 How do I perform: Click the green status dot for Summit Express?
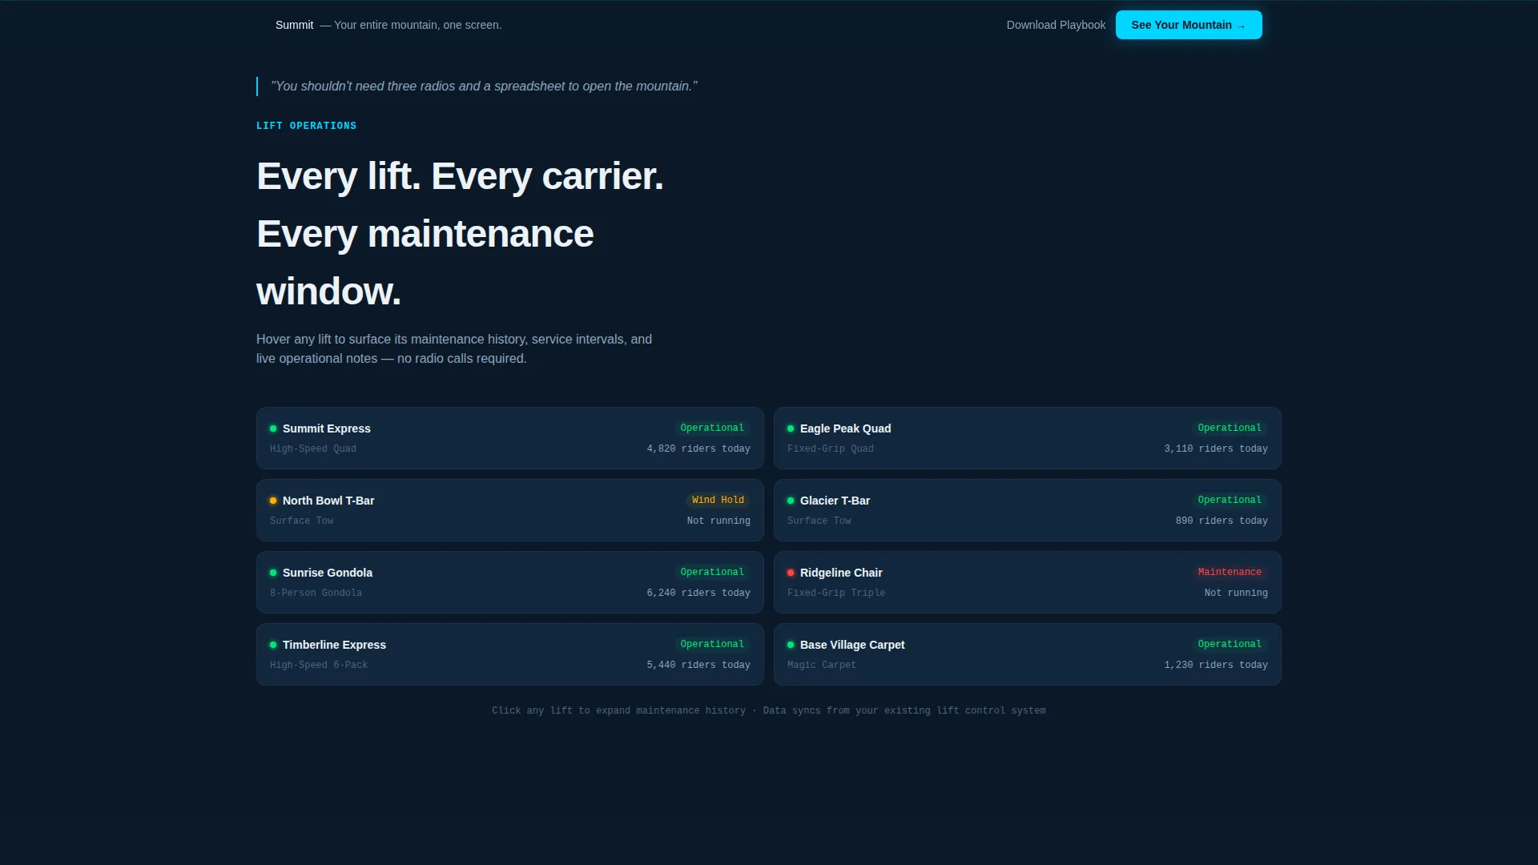[x=273, y=428]
